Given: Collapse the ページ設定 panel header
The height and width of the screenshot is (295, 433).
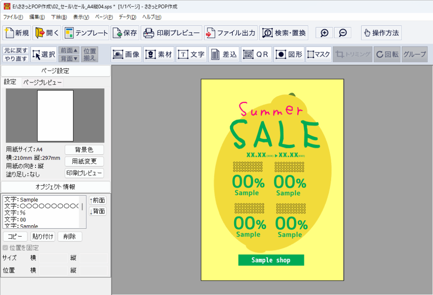Looking at the screenshot, I should pyautogui.click(x=55, y=71).
